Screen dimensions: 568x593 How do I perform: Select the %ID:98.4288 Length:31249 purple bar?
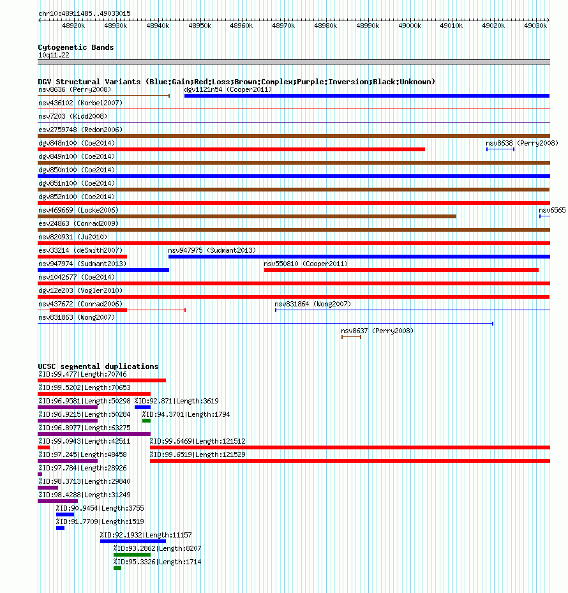pos(58,502)
